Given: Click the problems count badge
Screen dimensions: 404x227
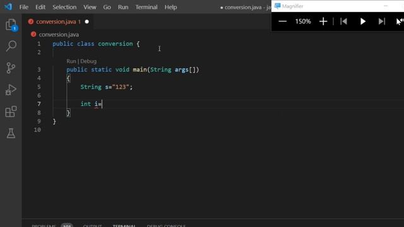Looking at the screenshot, I should coord(67,226).
